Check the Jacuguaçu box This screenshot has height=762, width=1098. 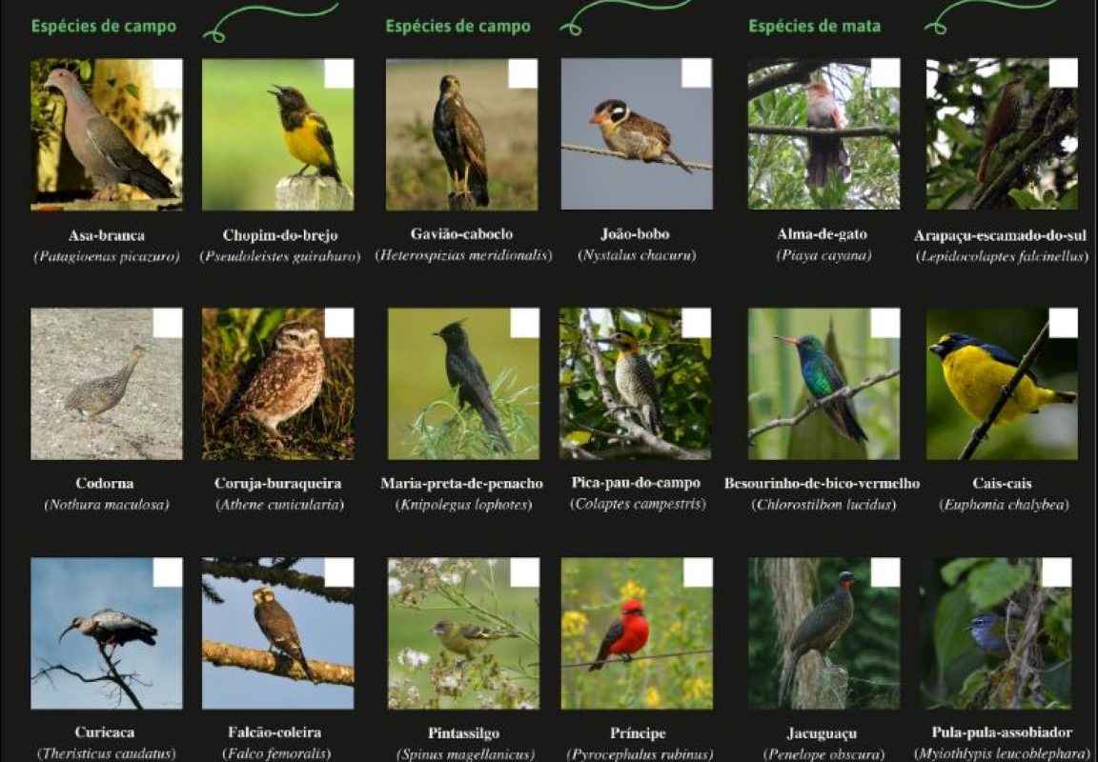[x=885, y=572]
